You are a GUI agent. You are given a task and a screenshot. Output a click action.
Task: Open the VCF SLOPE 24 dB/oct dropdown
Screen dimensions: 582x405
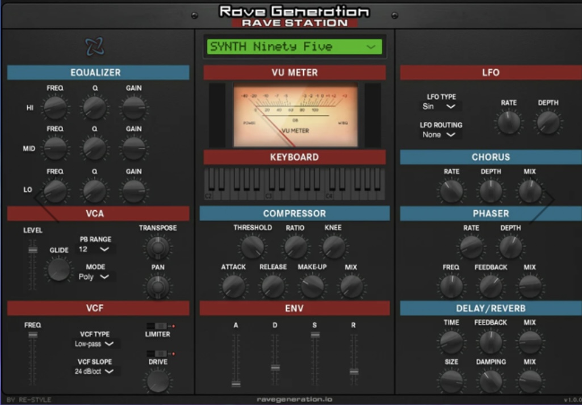[95, 371]
